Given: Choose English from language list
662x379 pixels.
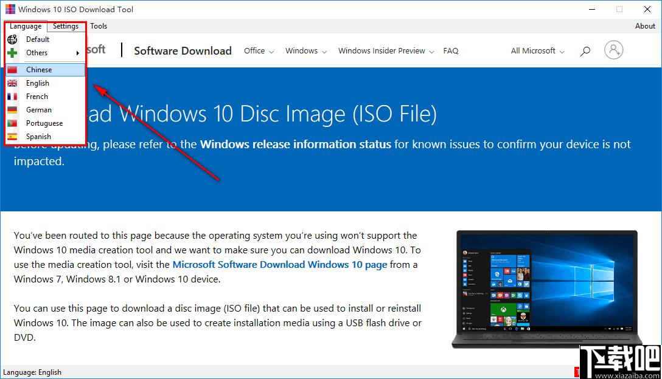Looking at the screenshot, I should pos(45,83).
